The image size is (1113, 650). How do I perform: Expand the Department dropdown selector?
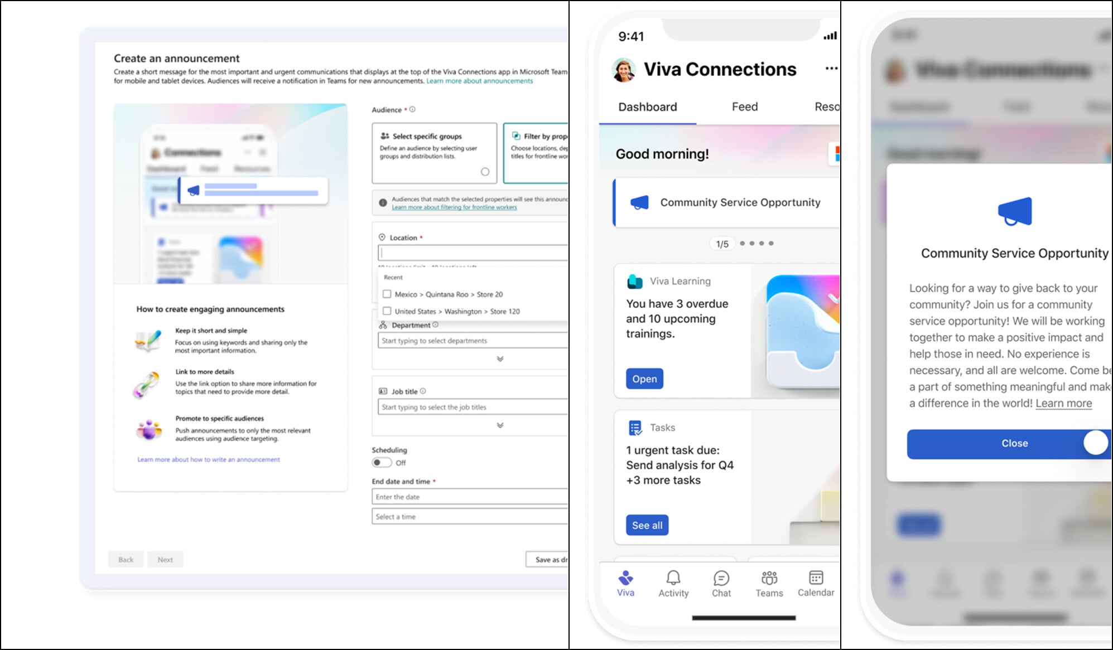pos(500,359)
